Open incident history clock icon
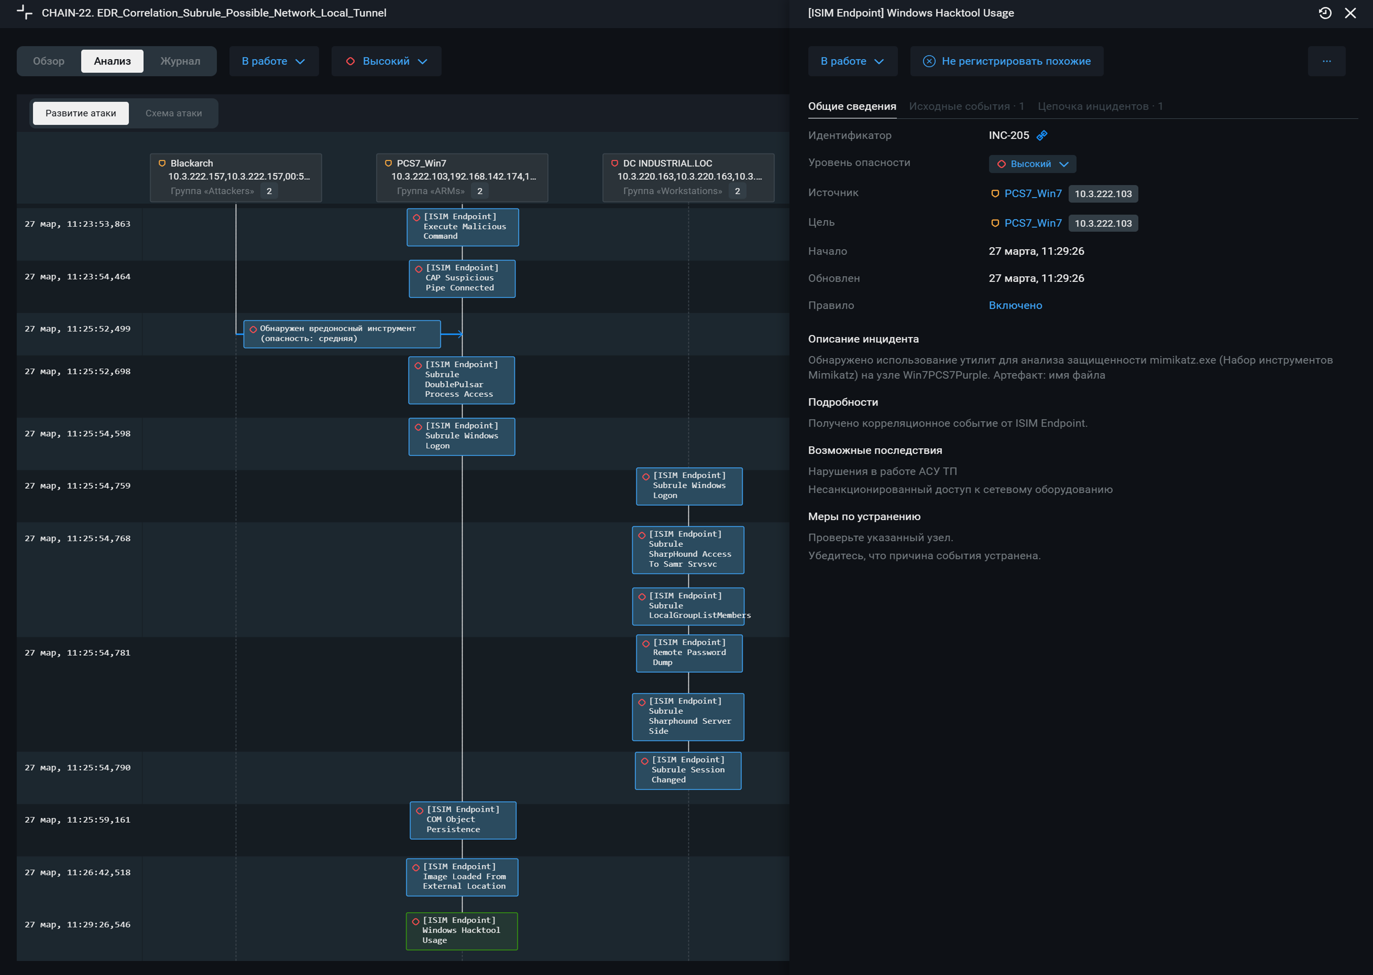The width and height of the screenshot is (1373, 975). 1325,13
